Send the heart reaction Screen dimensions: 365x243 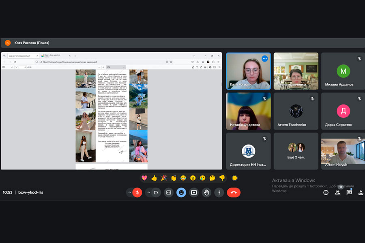coord(144,178)
